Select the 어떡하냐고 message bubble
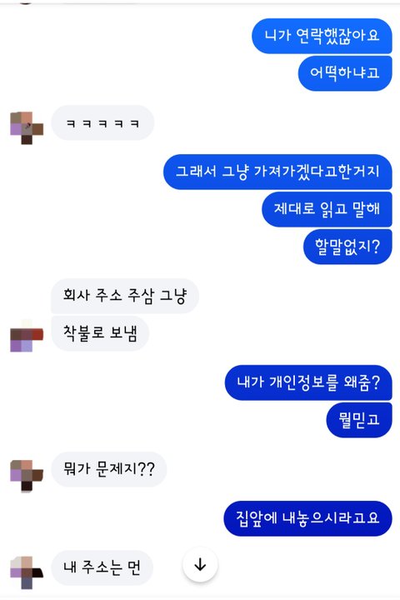Screen dimensions: 400x600 345,73
